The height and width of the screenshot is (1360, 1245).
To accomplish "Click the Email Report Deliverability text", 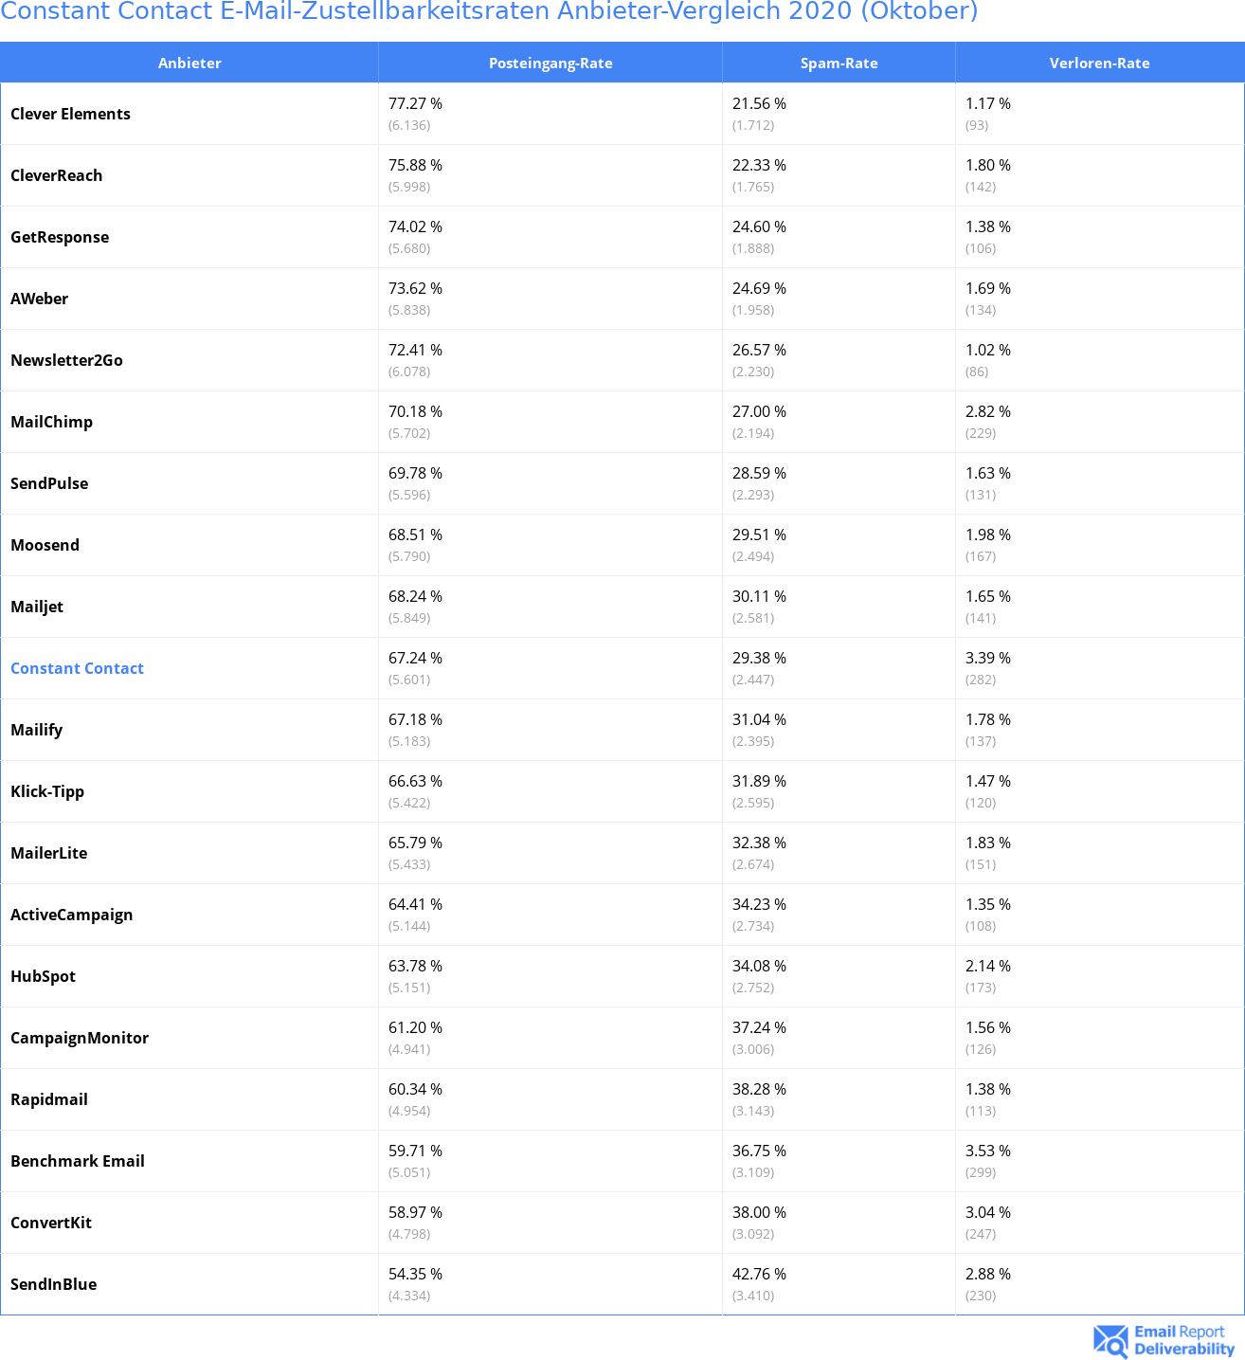I will coord(1184,1340).
